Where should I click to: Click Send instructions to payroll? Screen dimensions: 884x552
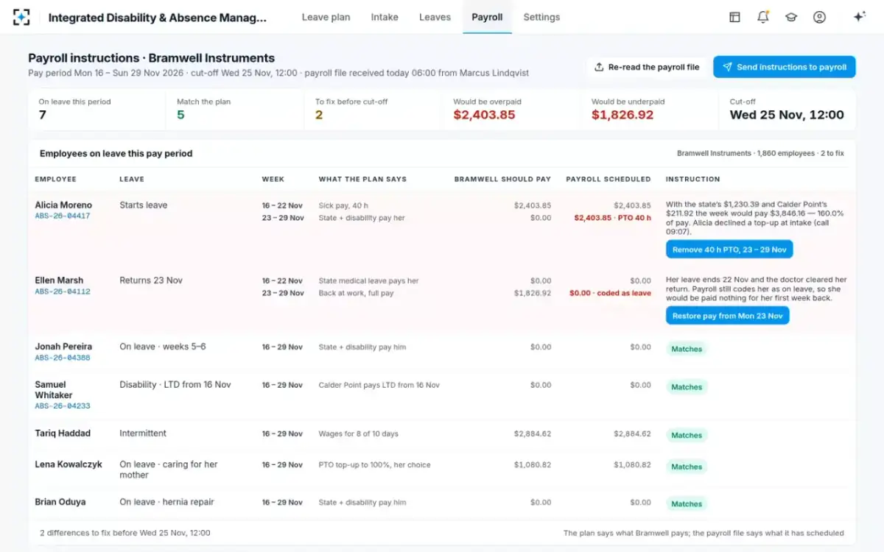pyautogui.click(x=784, y=67)
